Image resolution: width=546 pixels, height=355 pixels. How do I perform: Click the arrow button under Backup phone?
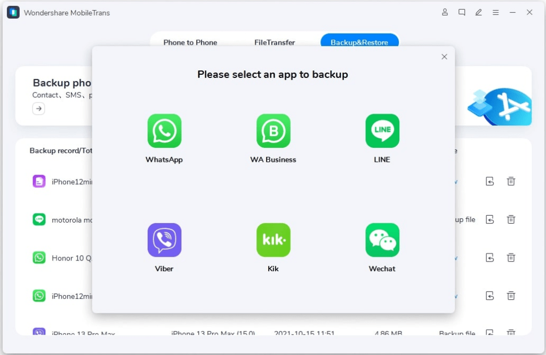click(x=38, y=109)
